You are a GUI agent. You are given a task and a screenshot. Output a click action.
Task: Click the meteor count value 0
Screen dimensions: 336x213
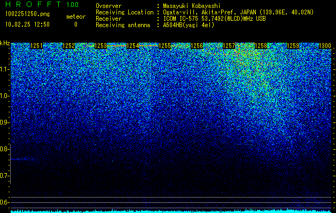(x=76, y=24)
